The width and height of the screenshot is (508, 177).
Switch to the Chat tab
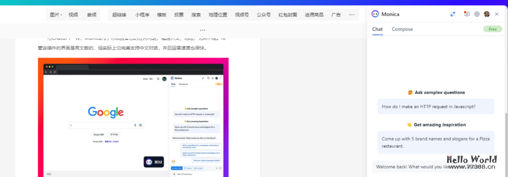coord(377,29)
